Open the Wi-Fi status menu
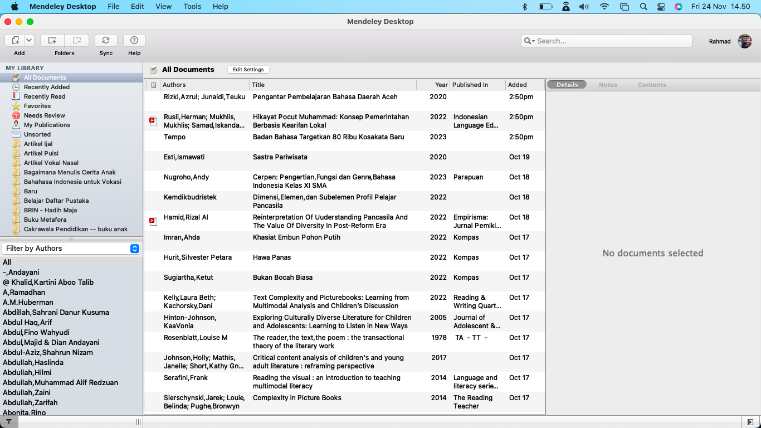 pyautogui.click(x=604, y=7)
